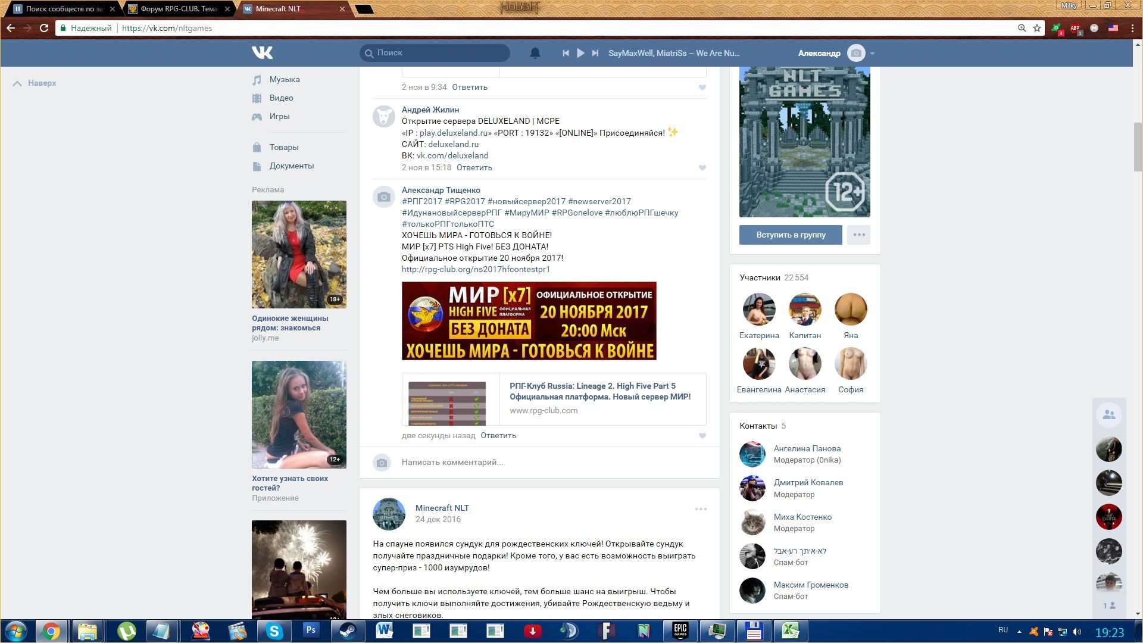Open Товары in the left menu
1143x643 pixels.
pyautogui.click(x=283, y=148)
